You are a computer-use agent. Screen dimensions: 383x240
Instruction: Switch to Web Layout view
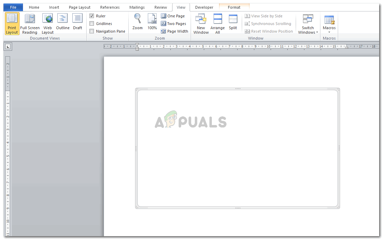point(48,24)
